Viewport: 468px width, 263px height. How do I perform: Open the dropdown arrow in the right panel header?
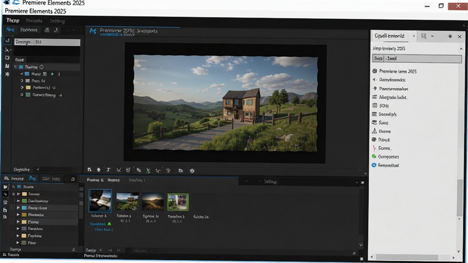pyautogui.click(x=432, y=36)
